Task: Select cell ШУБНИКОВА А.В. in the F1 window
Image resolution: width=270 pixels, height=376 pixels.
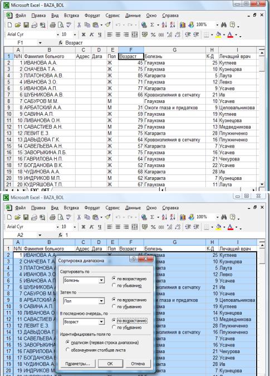Action: 49,95
